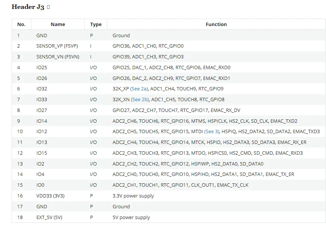Select the 'SENSOR_VN (FSVN)' name cell
The width and height of the screenshot is (326, 225).
click(x=58, y=57)
